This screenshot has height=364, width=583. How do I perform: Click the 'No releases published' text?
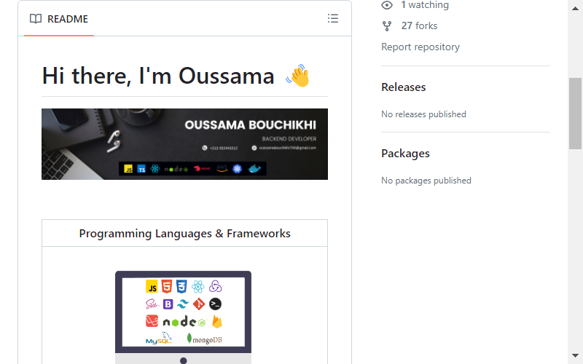[423, 114]
